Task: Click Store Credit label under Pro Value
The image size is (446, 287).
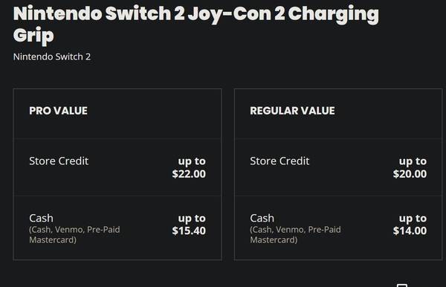Action: 59,161
